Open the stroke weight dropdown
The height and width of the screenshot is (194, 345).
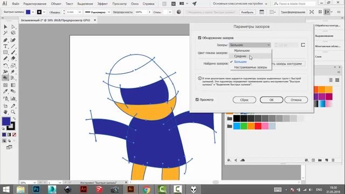click(x=80, y=12)
